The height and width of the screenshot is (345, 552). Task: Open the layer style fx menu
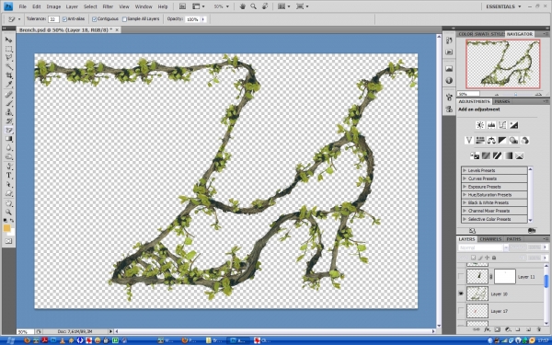click(x=487, y=330)
